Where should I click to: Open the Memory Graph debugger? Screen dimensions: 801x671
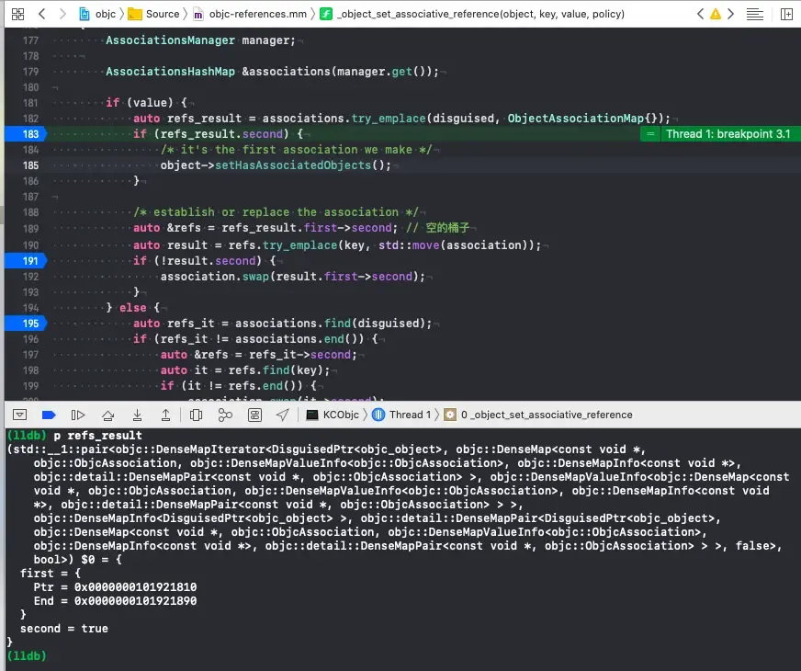point(226,415)
